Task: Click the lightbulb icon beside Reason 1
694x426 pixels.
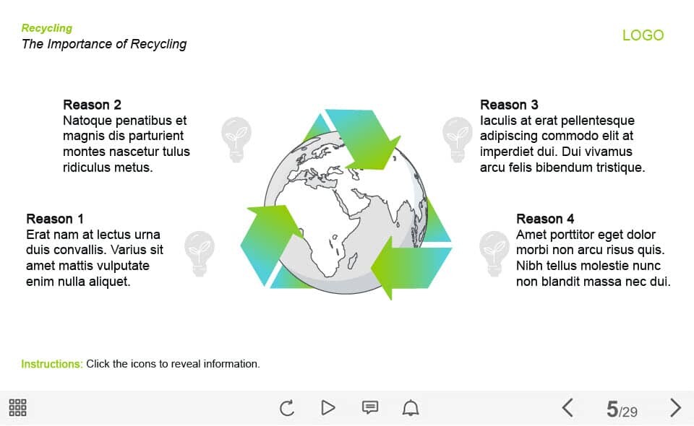Action: coord(200,253)
